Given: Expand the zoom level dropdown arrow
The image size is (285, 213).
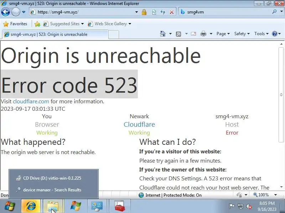Looking at the screenshot, I should 275,195.
